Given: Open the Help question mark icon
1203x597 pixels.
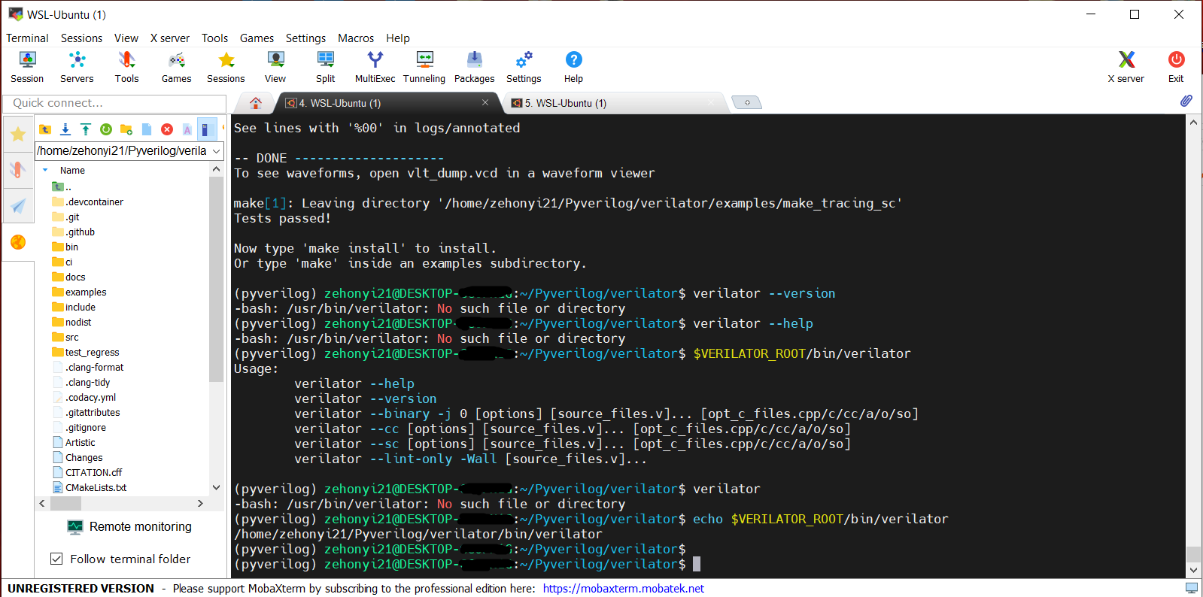Looking at the screenshot, I should click(x=573, y=66).
